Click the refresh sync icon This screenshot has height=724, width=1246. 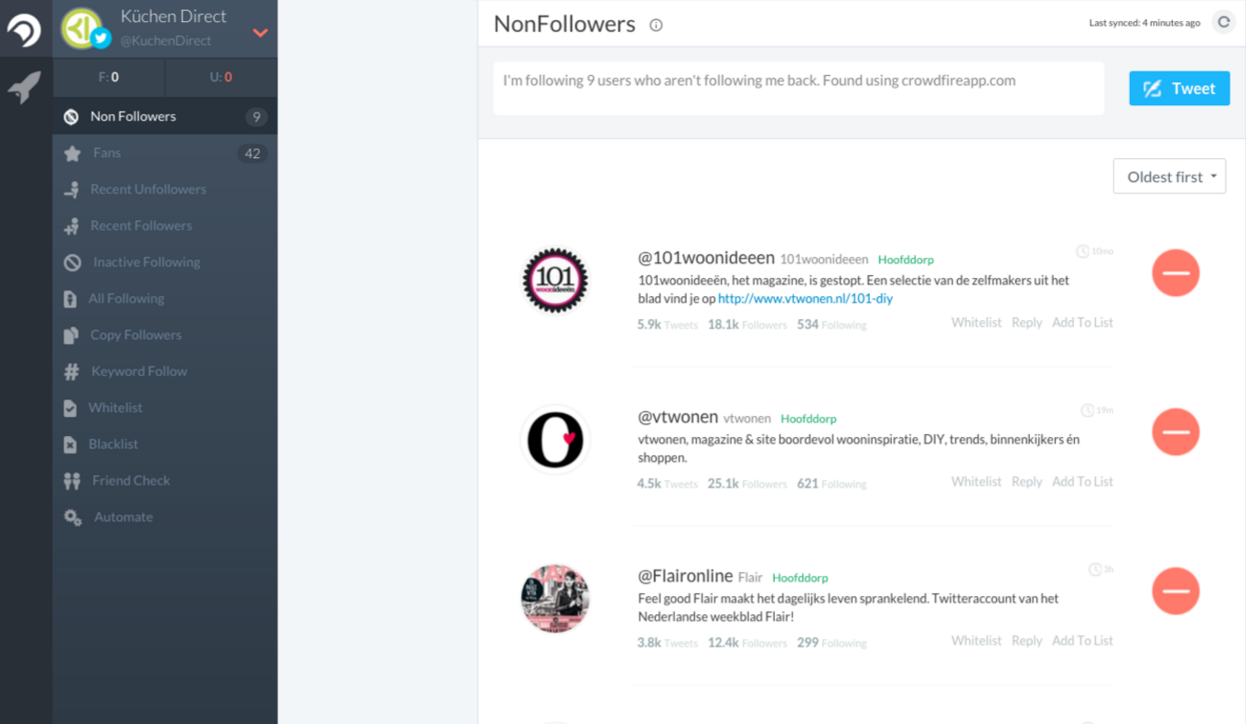(1223, 22)
